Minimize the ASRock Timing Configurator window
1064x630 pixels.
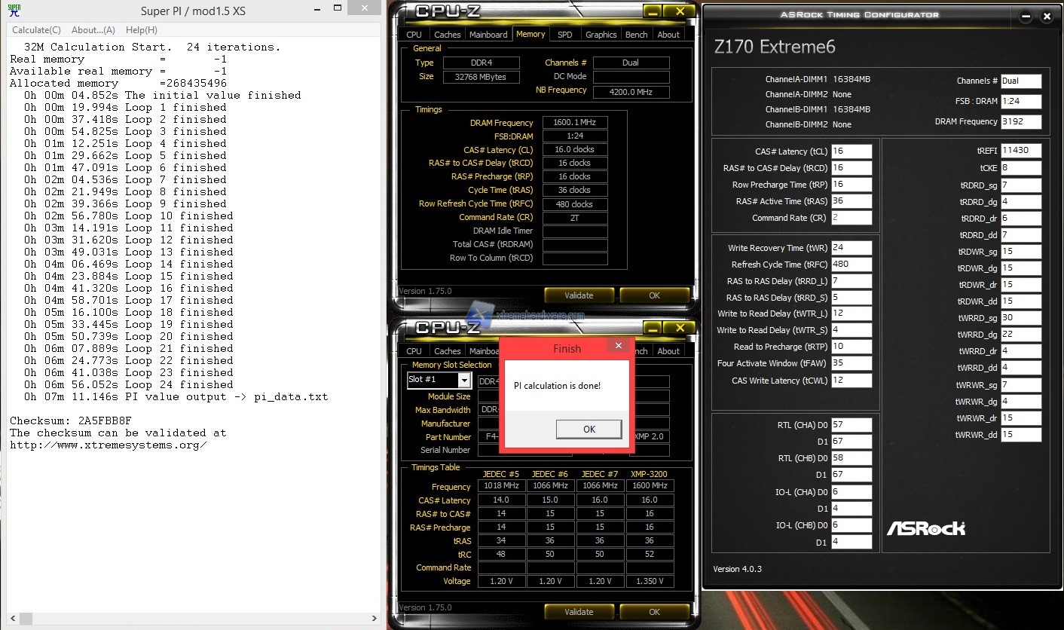coord(1024,17)
